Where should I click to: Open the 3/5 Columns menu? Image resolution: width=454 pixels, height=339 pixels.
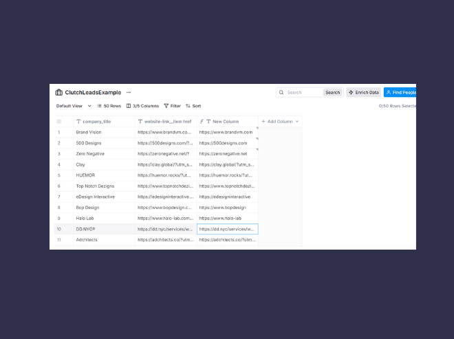(142, 106)
